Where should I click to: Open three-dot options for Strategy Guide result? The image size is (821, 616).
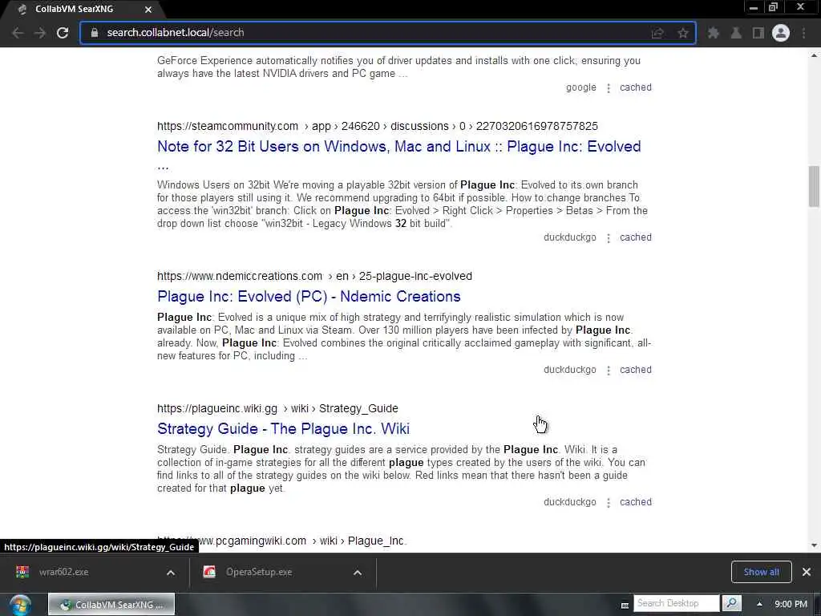[609, 503]
